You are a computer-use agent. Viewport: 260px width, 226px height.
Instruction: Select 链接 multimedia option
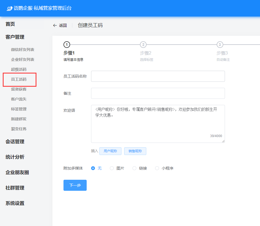click(134, 168)
